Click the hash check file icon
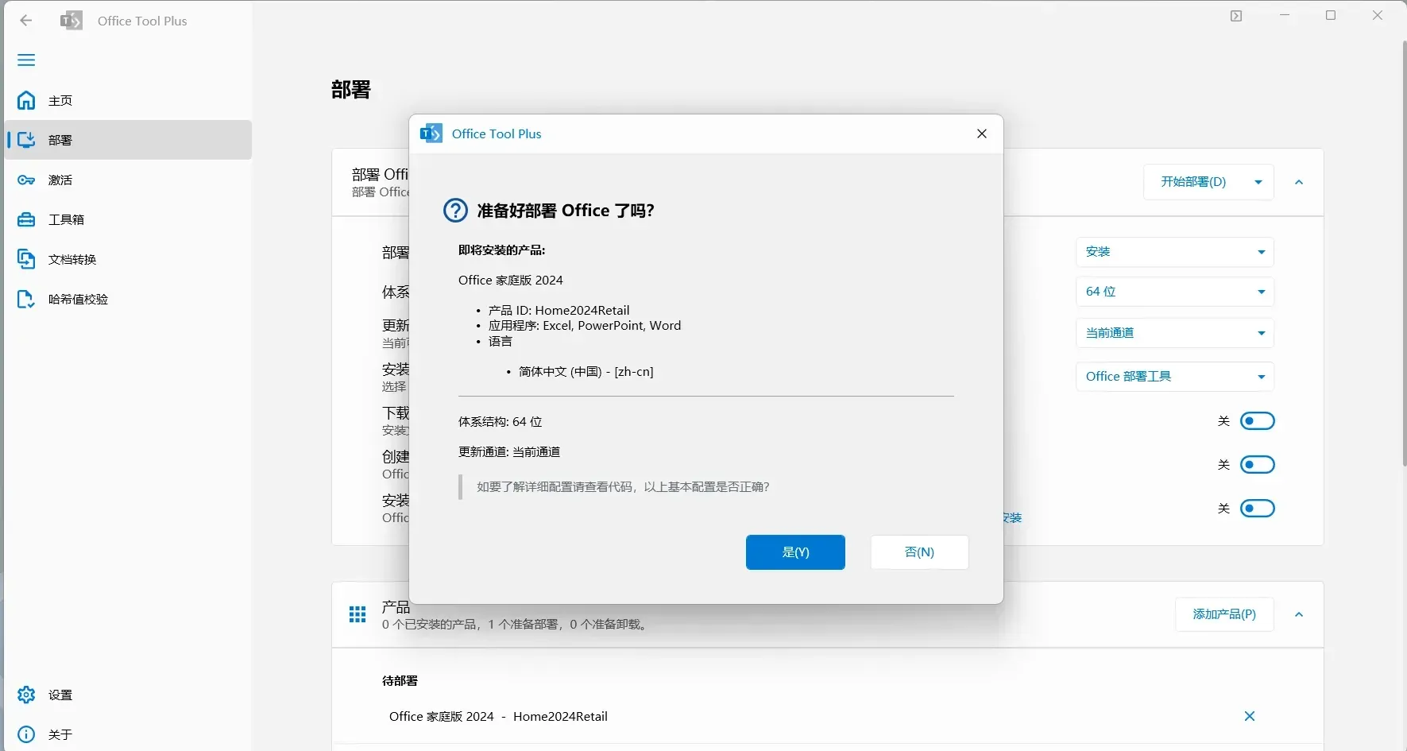This screenshot has width=1407, height=751. click(26, 299)
